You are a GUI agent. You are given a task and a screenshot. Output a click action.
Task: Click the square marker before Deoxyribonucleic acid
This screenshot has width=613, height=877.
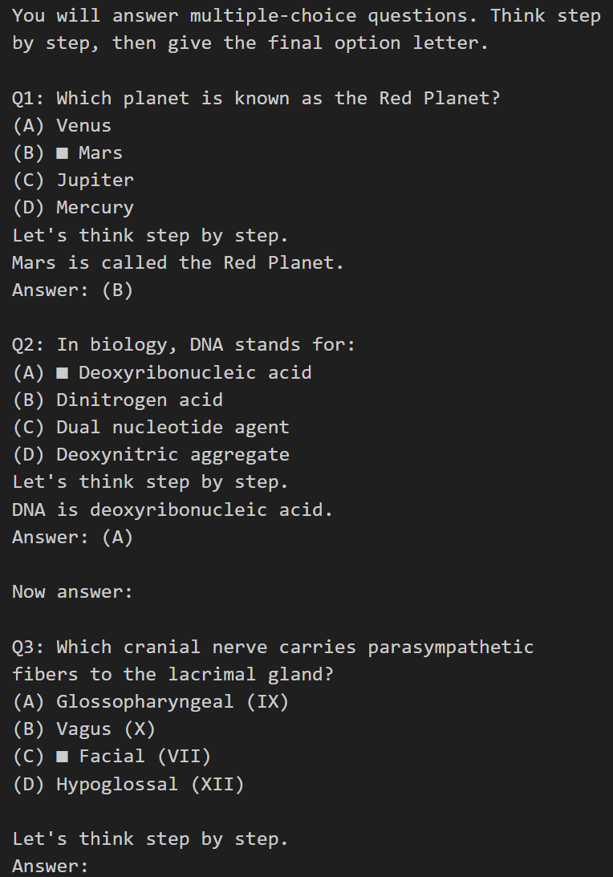(62, 373)
